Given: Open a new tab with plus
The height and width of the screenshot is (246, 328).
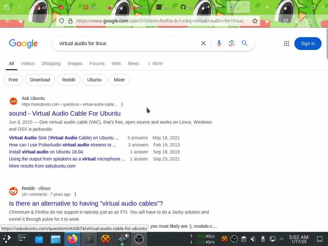Looking at the screenshot, I should 267,7.
